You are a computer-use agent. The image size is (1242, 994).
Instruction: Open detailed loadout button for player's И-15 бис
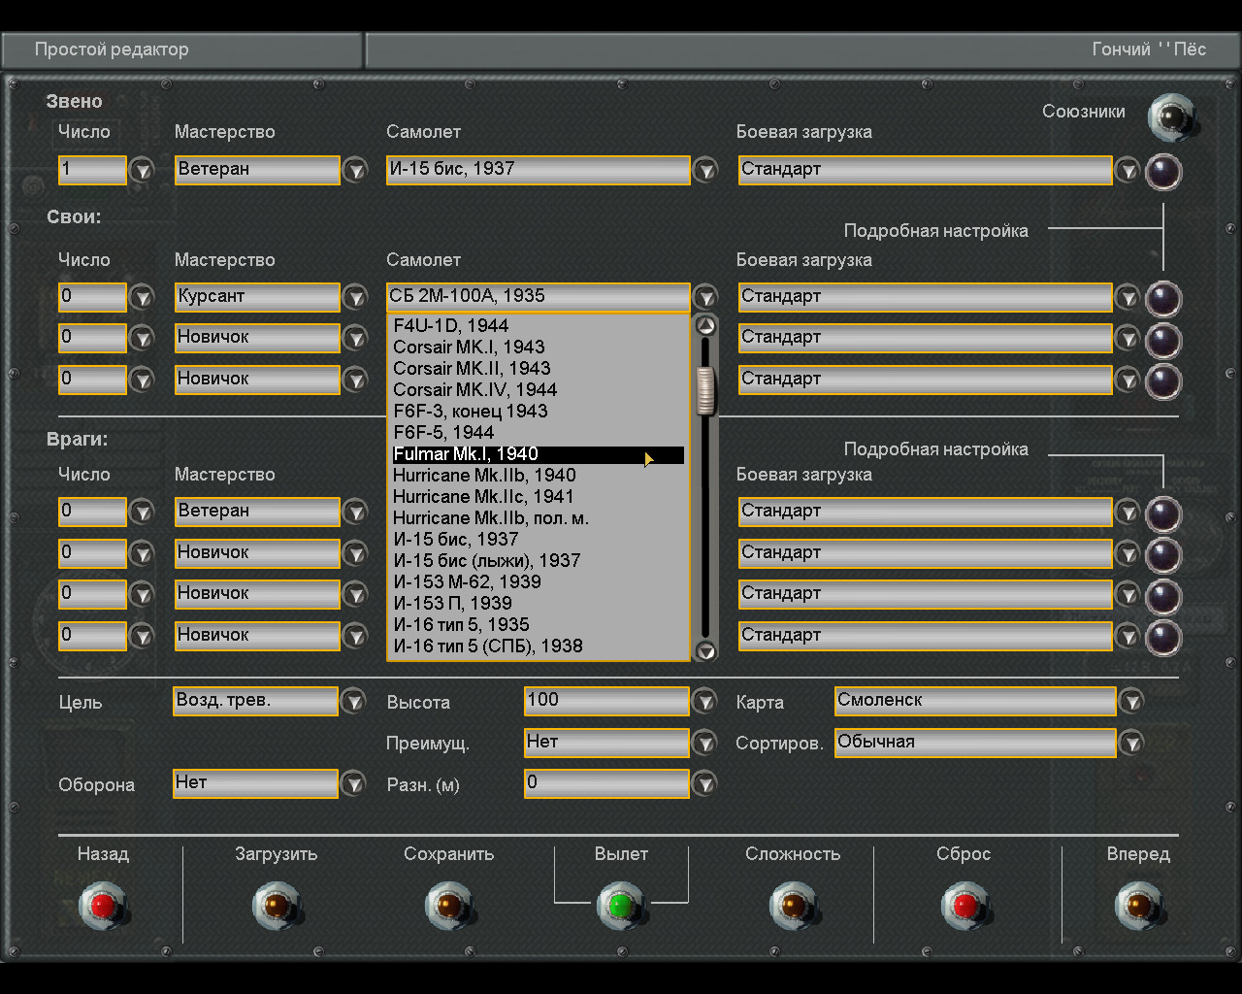[x=1162, y=173]
